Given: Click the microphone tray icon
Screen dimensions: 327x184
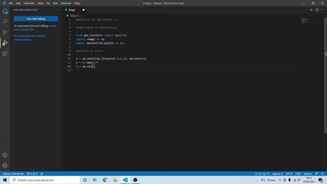Looking at the screenshot, I should (290, 180).
